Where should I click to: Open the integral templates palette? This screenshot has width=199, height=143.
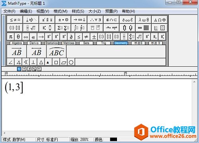79,28
